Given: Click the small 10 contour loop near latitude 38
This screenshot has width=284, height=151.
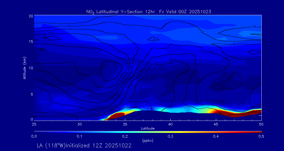Looking at the screenshot, I should click(153, 39).
